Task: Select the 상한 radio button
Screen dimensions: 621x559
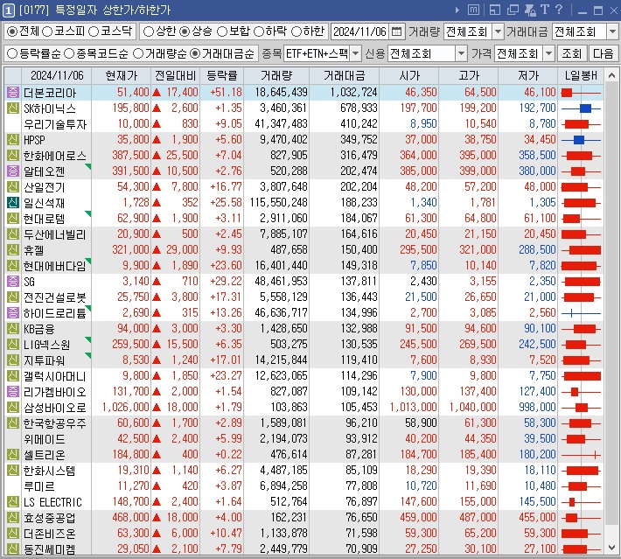Action: coord(148,31)
